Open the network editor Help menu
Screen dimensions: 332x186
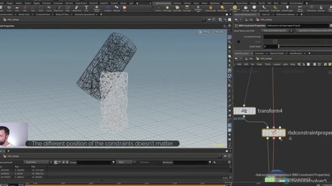click(x=293, y=64)
